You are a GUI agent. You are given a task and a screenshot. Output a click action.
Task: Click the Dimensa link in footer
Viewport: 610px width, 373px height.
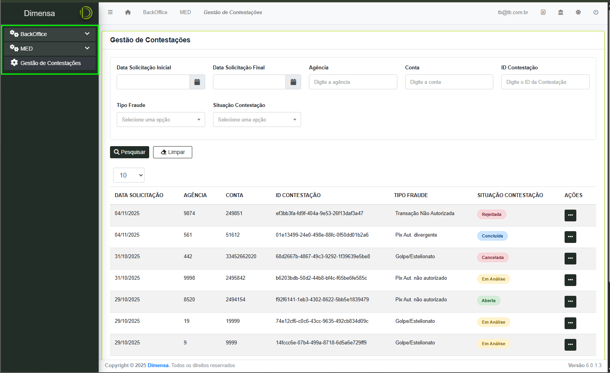coord(158,365)
